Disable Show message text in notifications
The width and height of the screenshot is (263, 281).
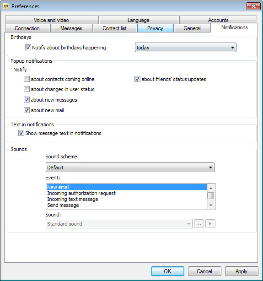point(21,133)
